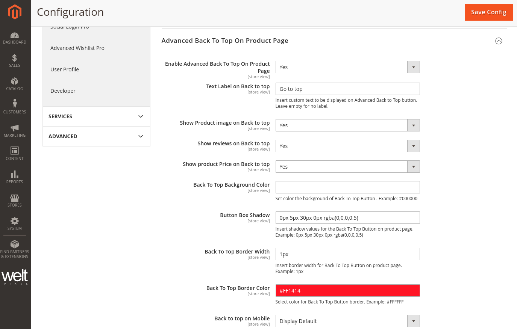This screenshot has width=517, height=329.
Task: Open the Dashboard sidebar icon
Action: (x=15, y=38)
